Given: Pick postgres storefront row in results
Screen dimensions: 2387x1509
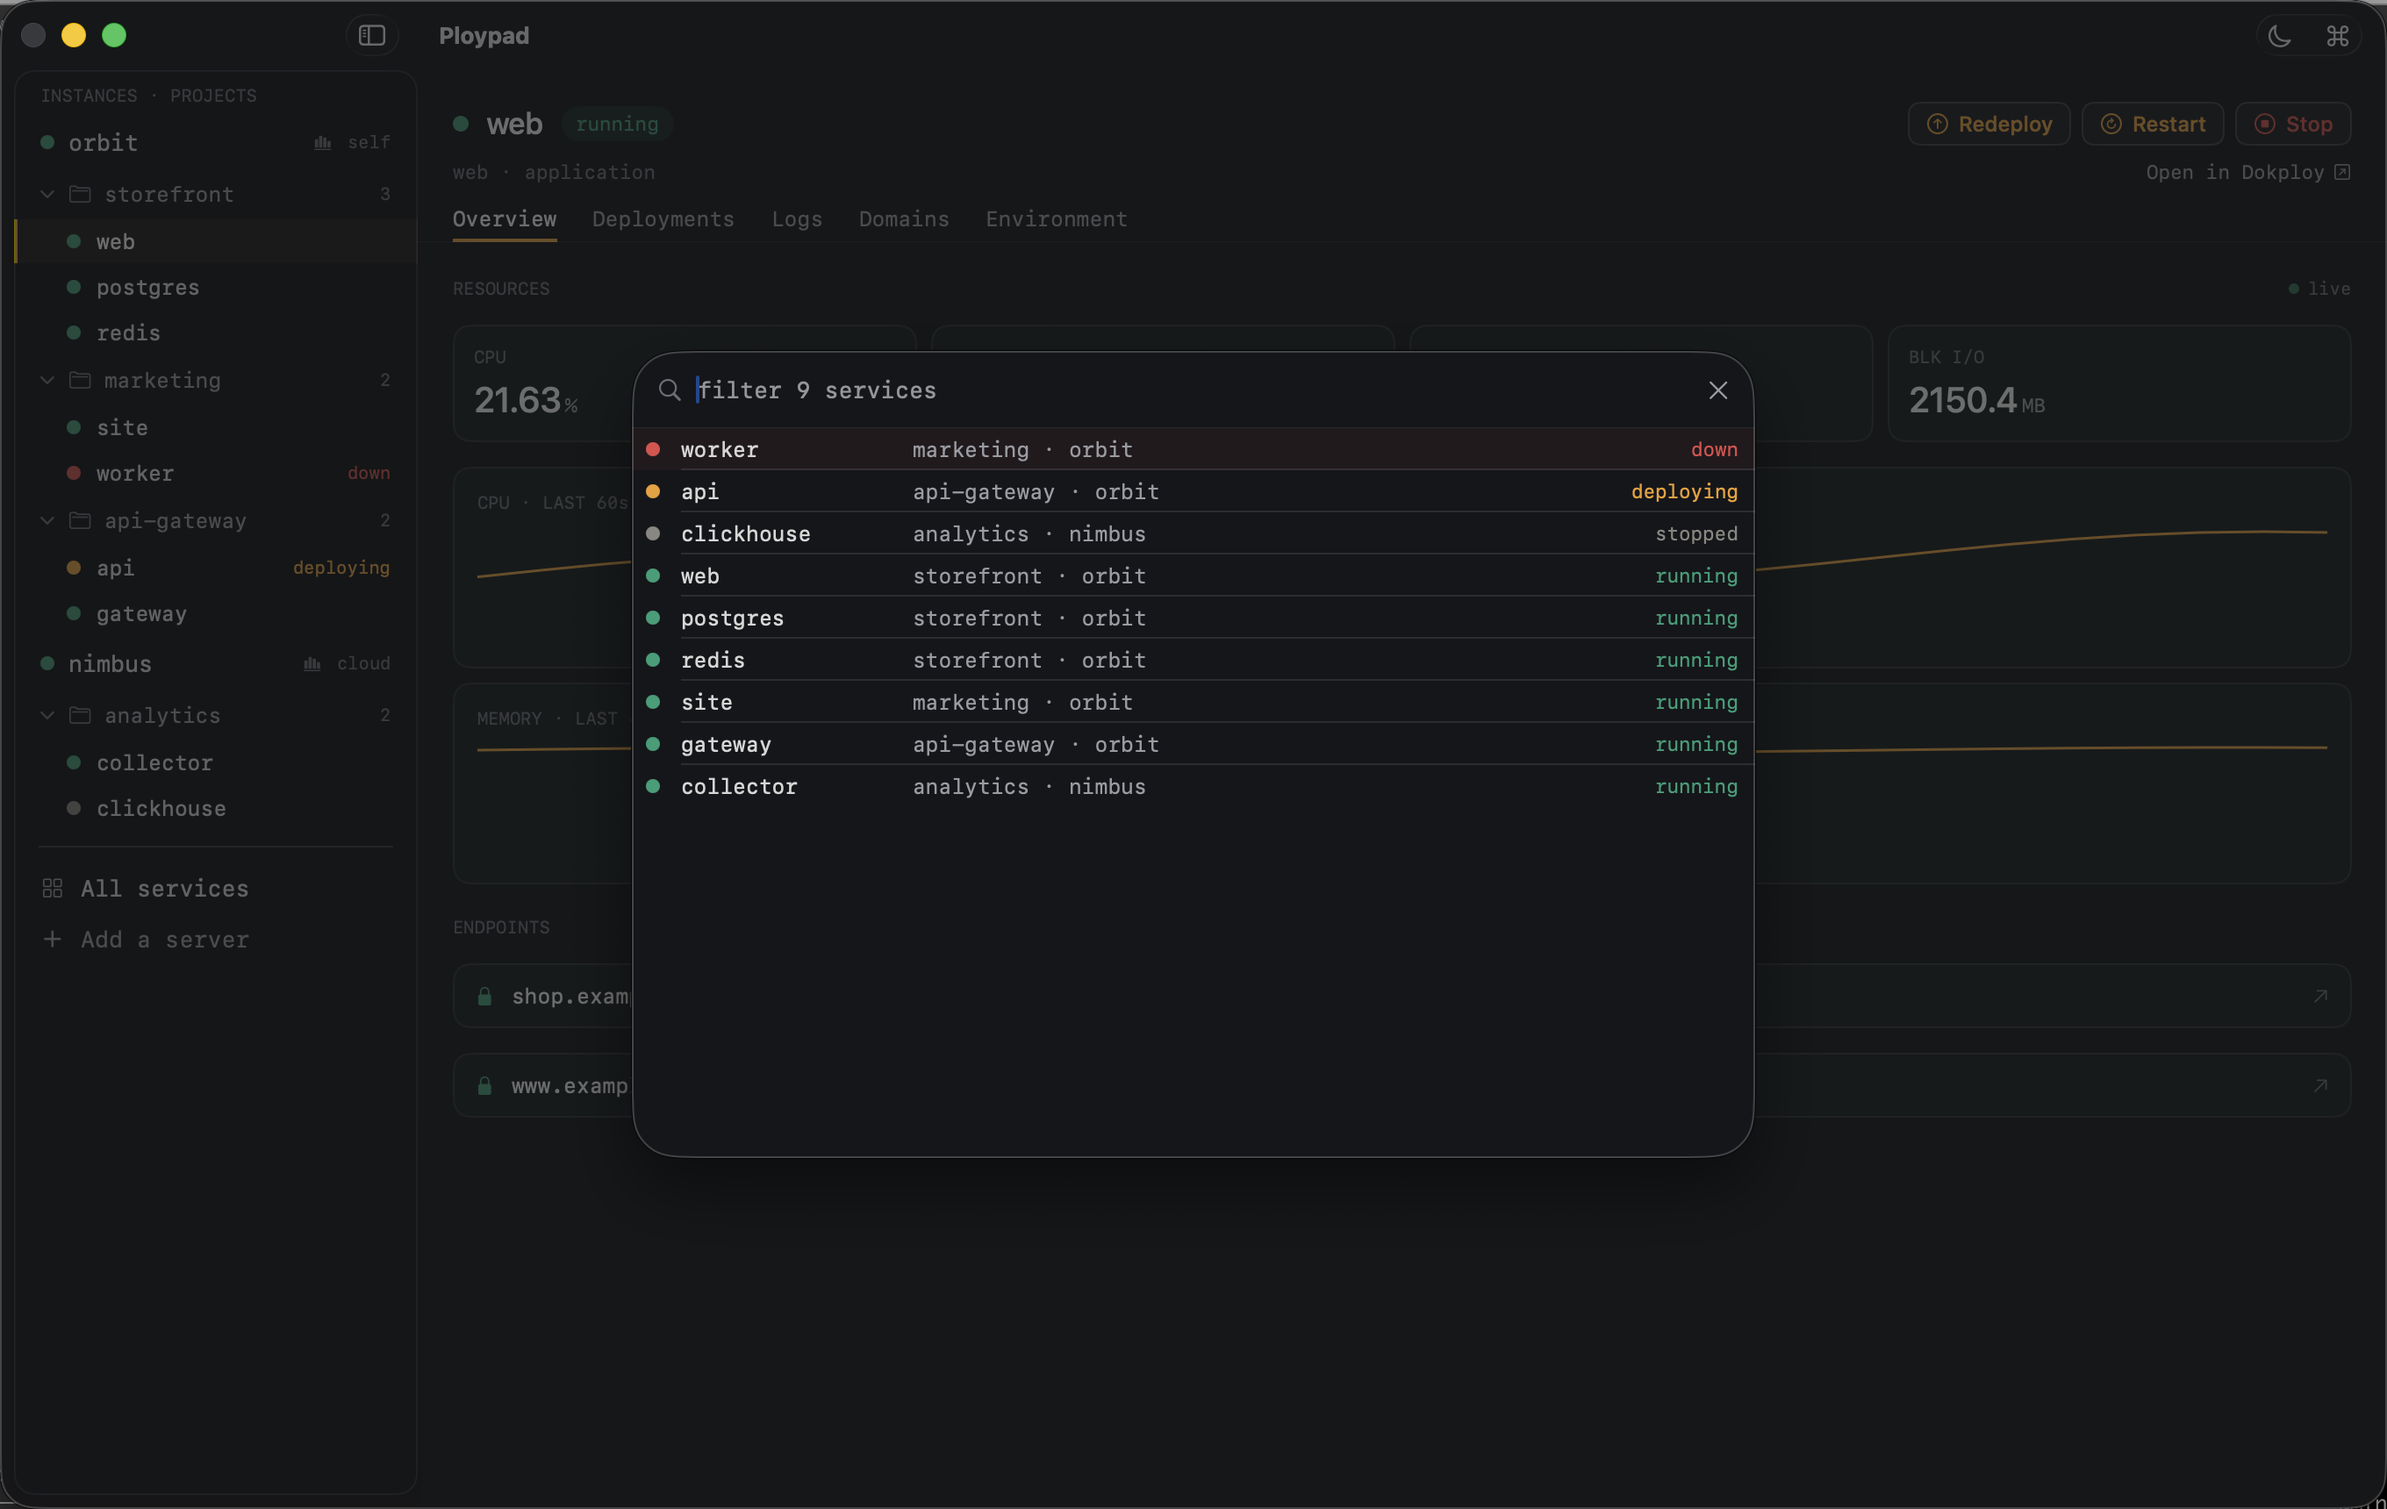Looking at the screenshot, I should [x=1193, y=618].
